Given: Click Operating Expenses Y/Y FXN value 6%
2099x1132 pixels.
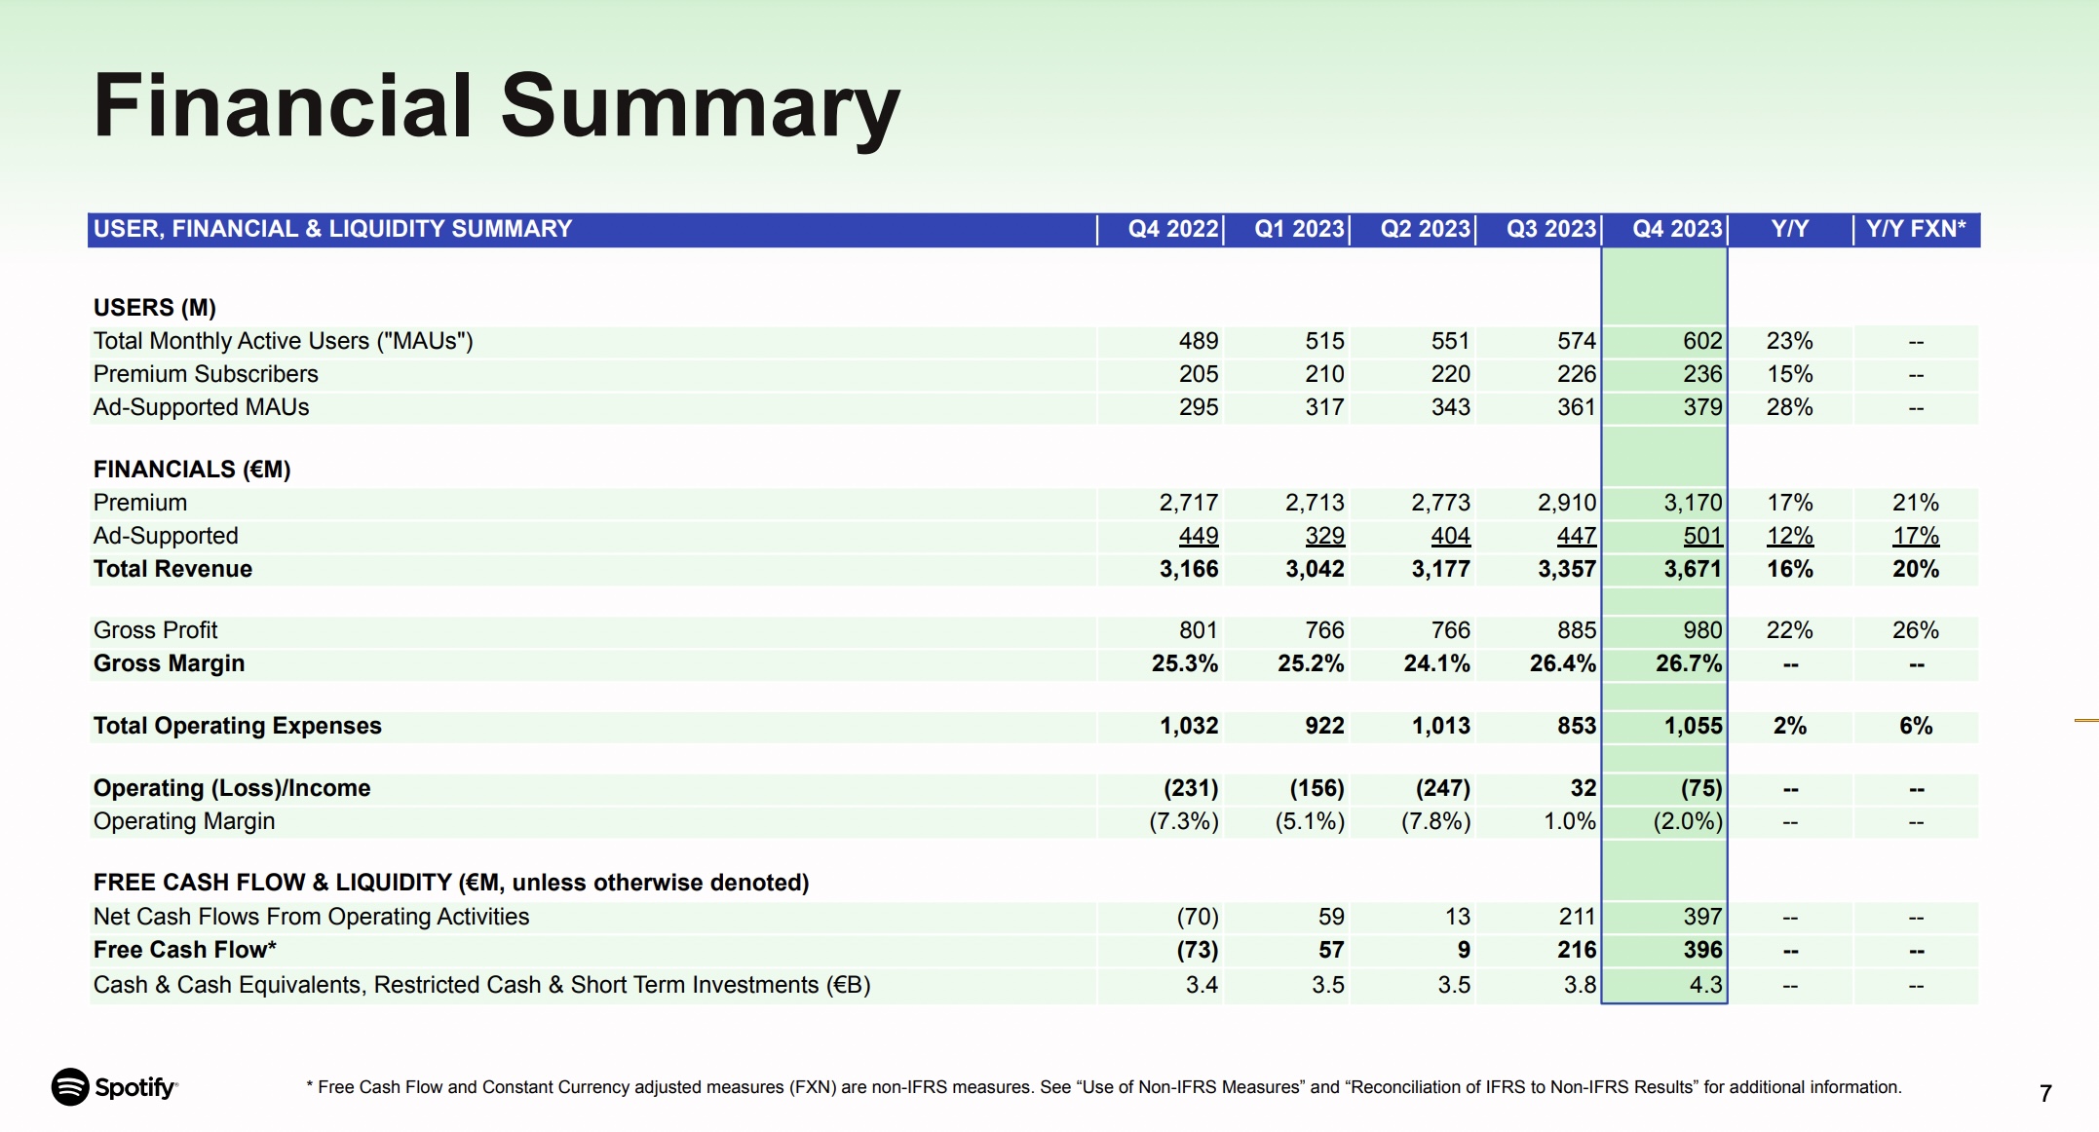Looking at the screenshot, I should click(x=1916, y=726).
